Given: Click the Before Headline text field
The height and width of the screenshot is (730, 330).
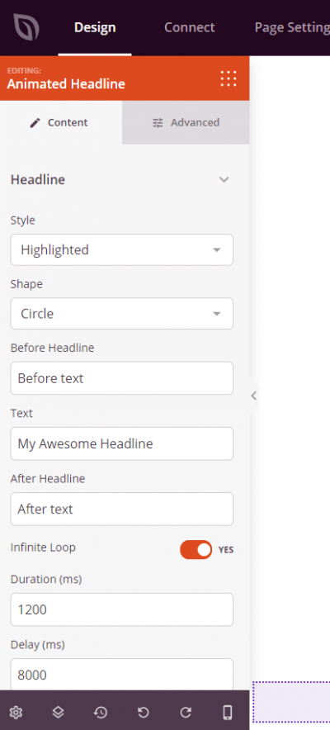Looking at the screenshot, I should (x=122, y=378).
